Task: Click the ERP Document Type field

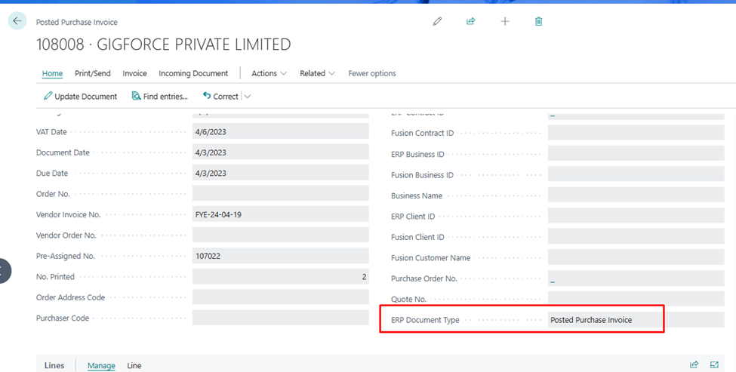Action: [604, 320]
